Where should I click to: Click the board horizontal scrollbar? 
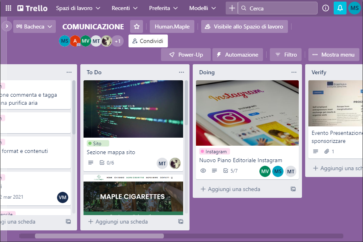(99, 236)
